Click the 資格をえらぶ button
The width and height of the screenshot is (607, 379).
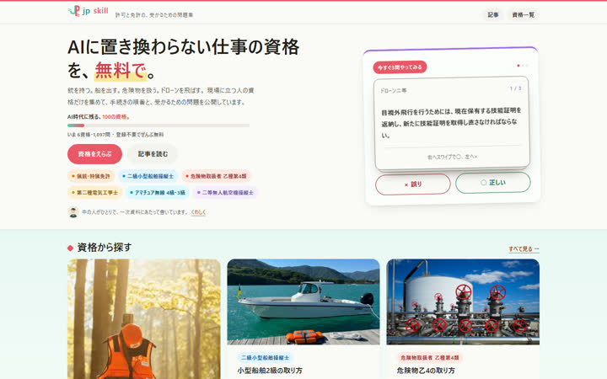pyautogui.click(x=94, y=154)
